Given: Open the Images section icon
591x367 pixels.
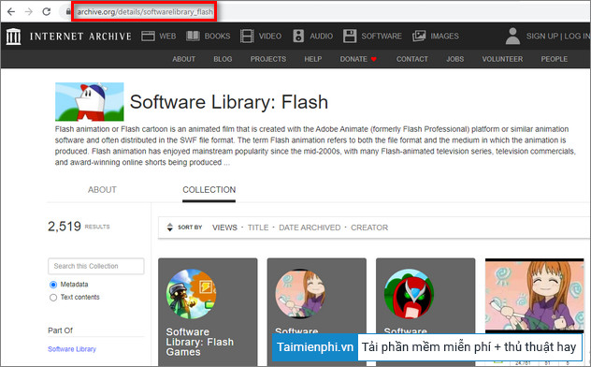Looking at the screenshot, I should pyautogui.click(x=419, y=37).
